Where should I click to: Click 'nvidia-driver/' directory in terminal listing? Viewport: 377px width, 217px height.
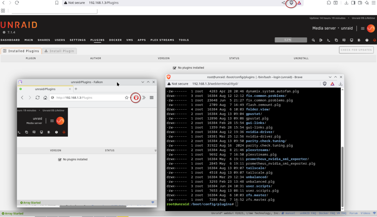260,132
